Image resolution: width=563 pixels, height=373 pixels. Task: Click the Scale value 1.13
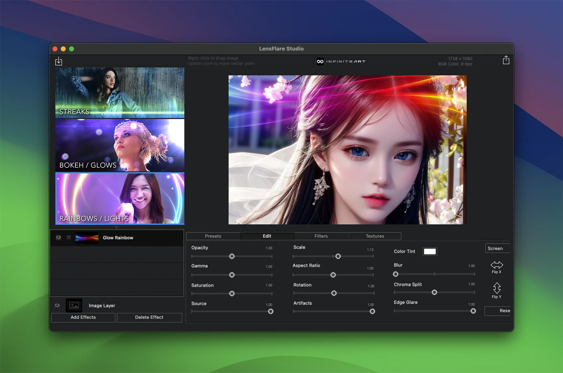tap(370, 250)
